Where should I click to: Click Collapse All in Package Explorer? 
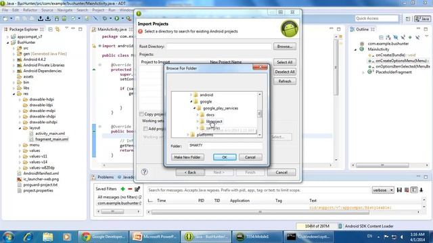(51, 29)
